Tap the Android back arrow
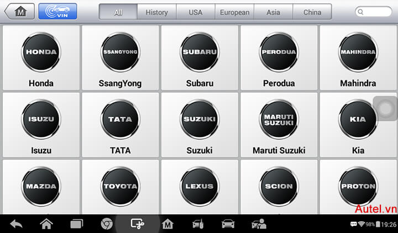This screenshot has height=233, width=398. pos(16,224)
